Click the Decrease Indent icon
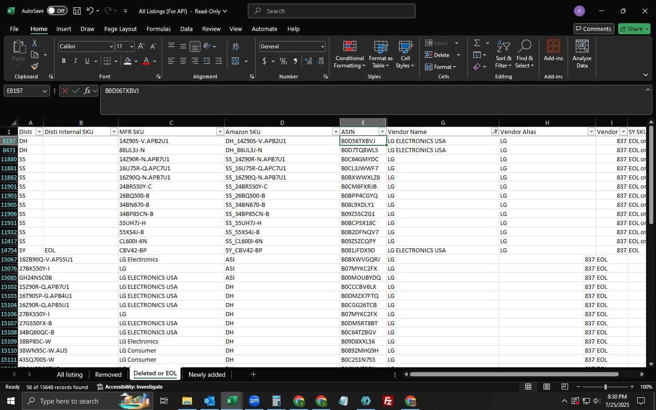The width and height of the screenshot is (656, 410). coord(207,61)
